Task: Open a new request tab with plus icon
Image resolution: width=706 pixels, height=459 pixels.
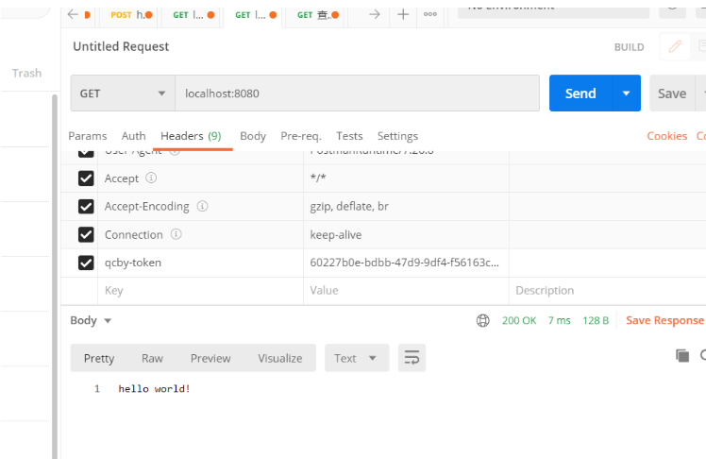Action: tap(403, 14)
